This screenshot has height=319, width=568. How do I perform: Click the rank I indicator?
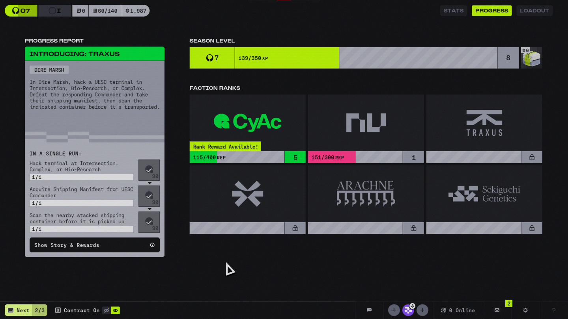coord(55,11)
